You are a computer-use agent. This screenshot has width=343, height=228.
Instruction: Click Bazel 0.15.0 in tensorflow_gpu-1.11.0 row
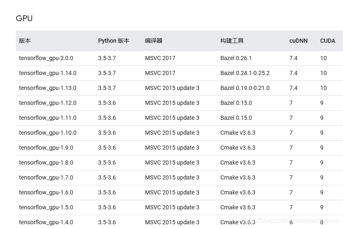tap(236, 118)
